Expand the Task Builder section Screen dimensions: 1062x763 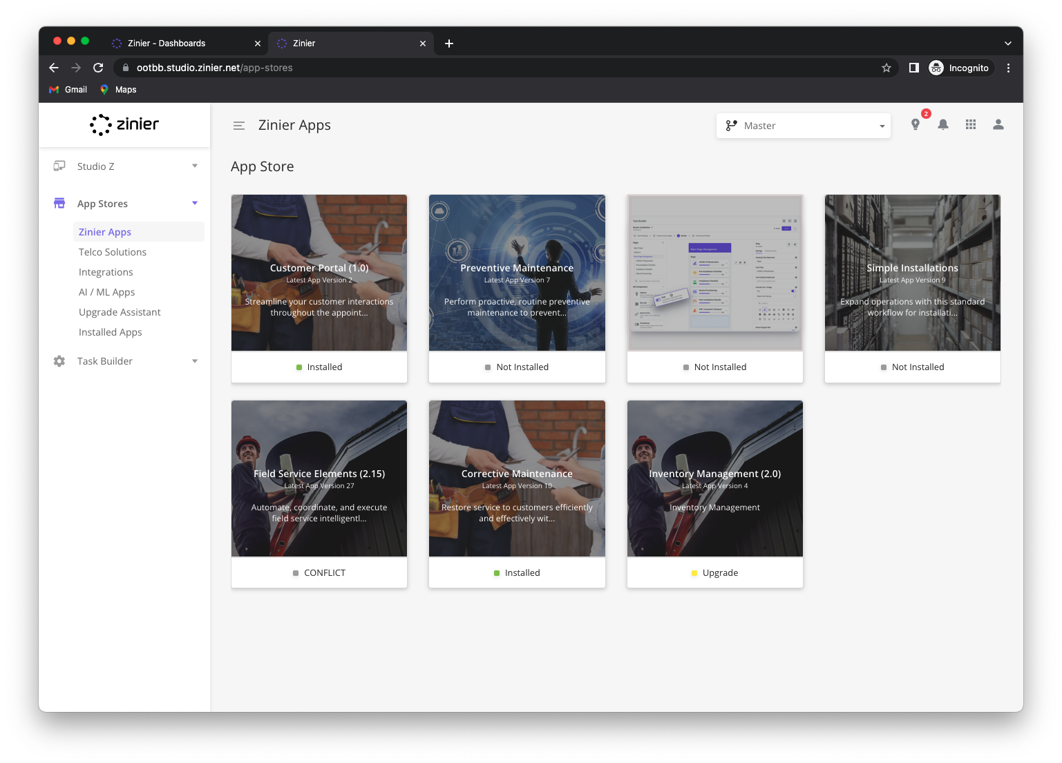click(194, 360)
